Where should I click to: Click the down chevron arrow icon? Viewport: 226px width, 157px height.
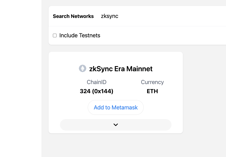[116, 125]
